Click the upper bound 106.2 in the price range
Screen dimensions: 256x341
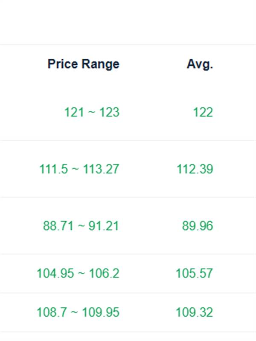coord(104,273)
